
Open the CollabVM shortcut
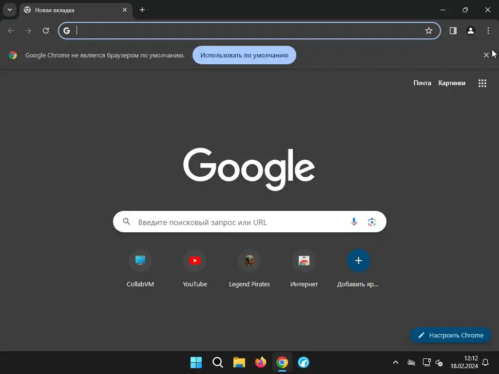(140, 268)
